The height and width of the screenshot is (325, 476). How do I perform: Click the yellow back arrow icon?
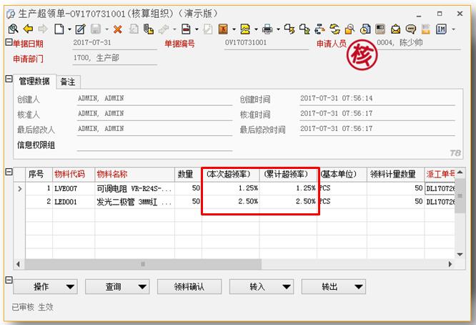29,29
